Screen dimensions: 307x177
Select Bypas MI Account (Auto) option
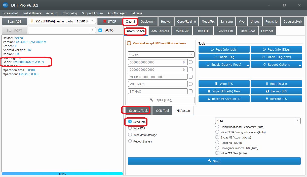217,137
